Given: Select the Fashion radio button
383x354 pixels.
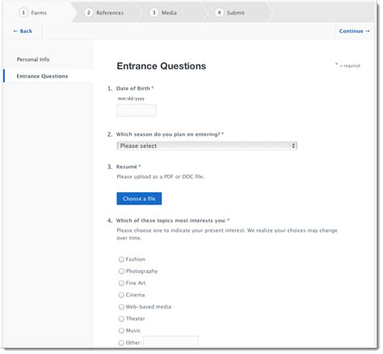Looking at the screenshot, I should [121, 259].
